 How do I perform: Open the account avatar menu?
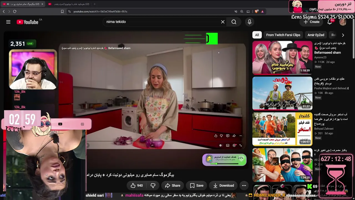click(x=343, y=22)
